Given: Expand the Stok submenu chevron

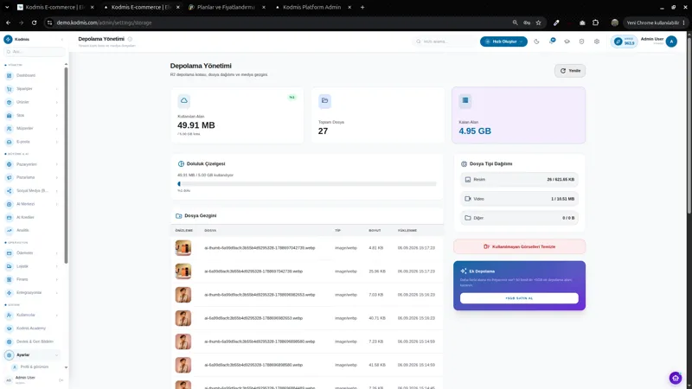Looking at the screenshot, I should pyautogui.click(x=57, y=115).
